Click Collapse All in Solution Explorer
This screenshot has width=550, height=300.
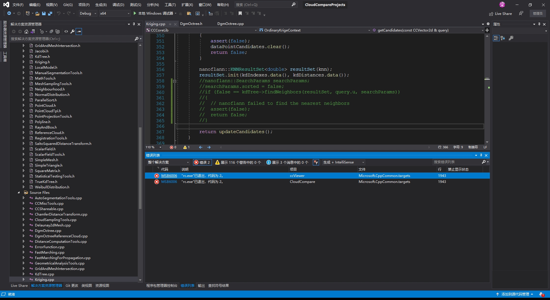(x=51, y=31)
